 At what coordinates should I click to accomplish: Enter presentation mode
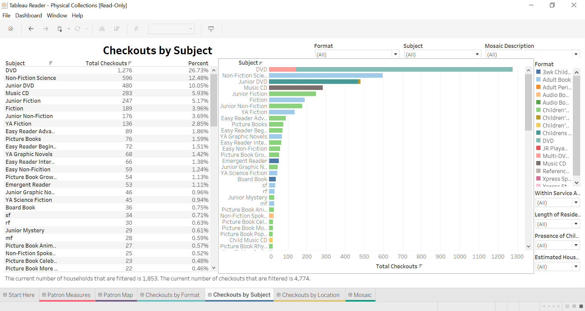(211, 29)
